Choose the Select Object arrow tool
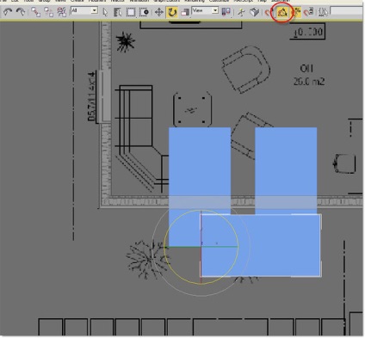Screen dimensions: 365x338 point(105,12)
